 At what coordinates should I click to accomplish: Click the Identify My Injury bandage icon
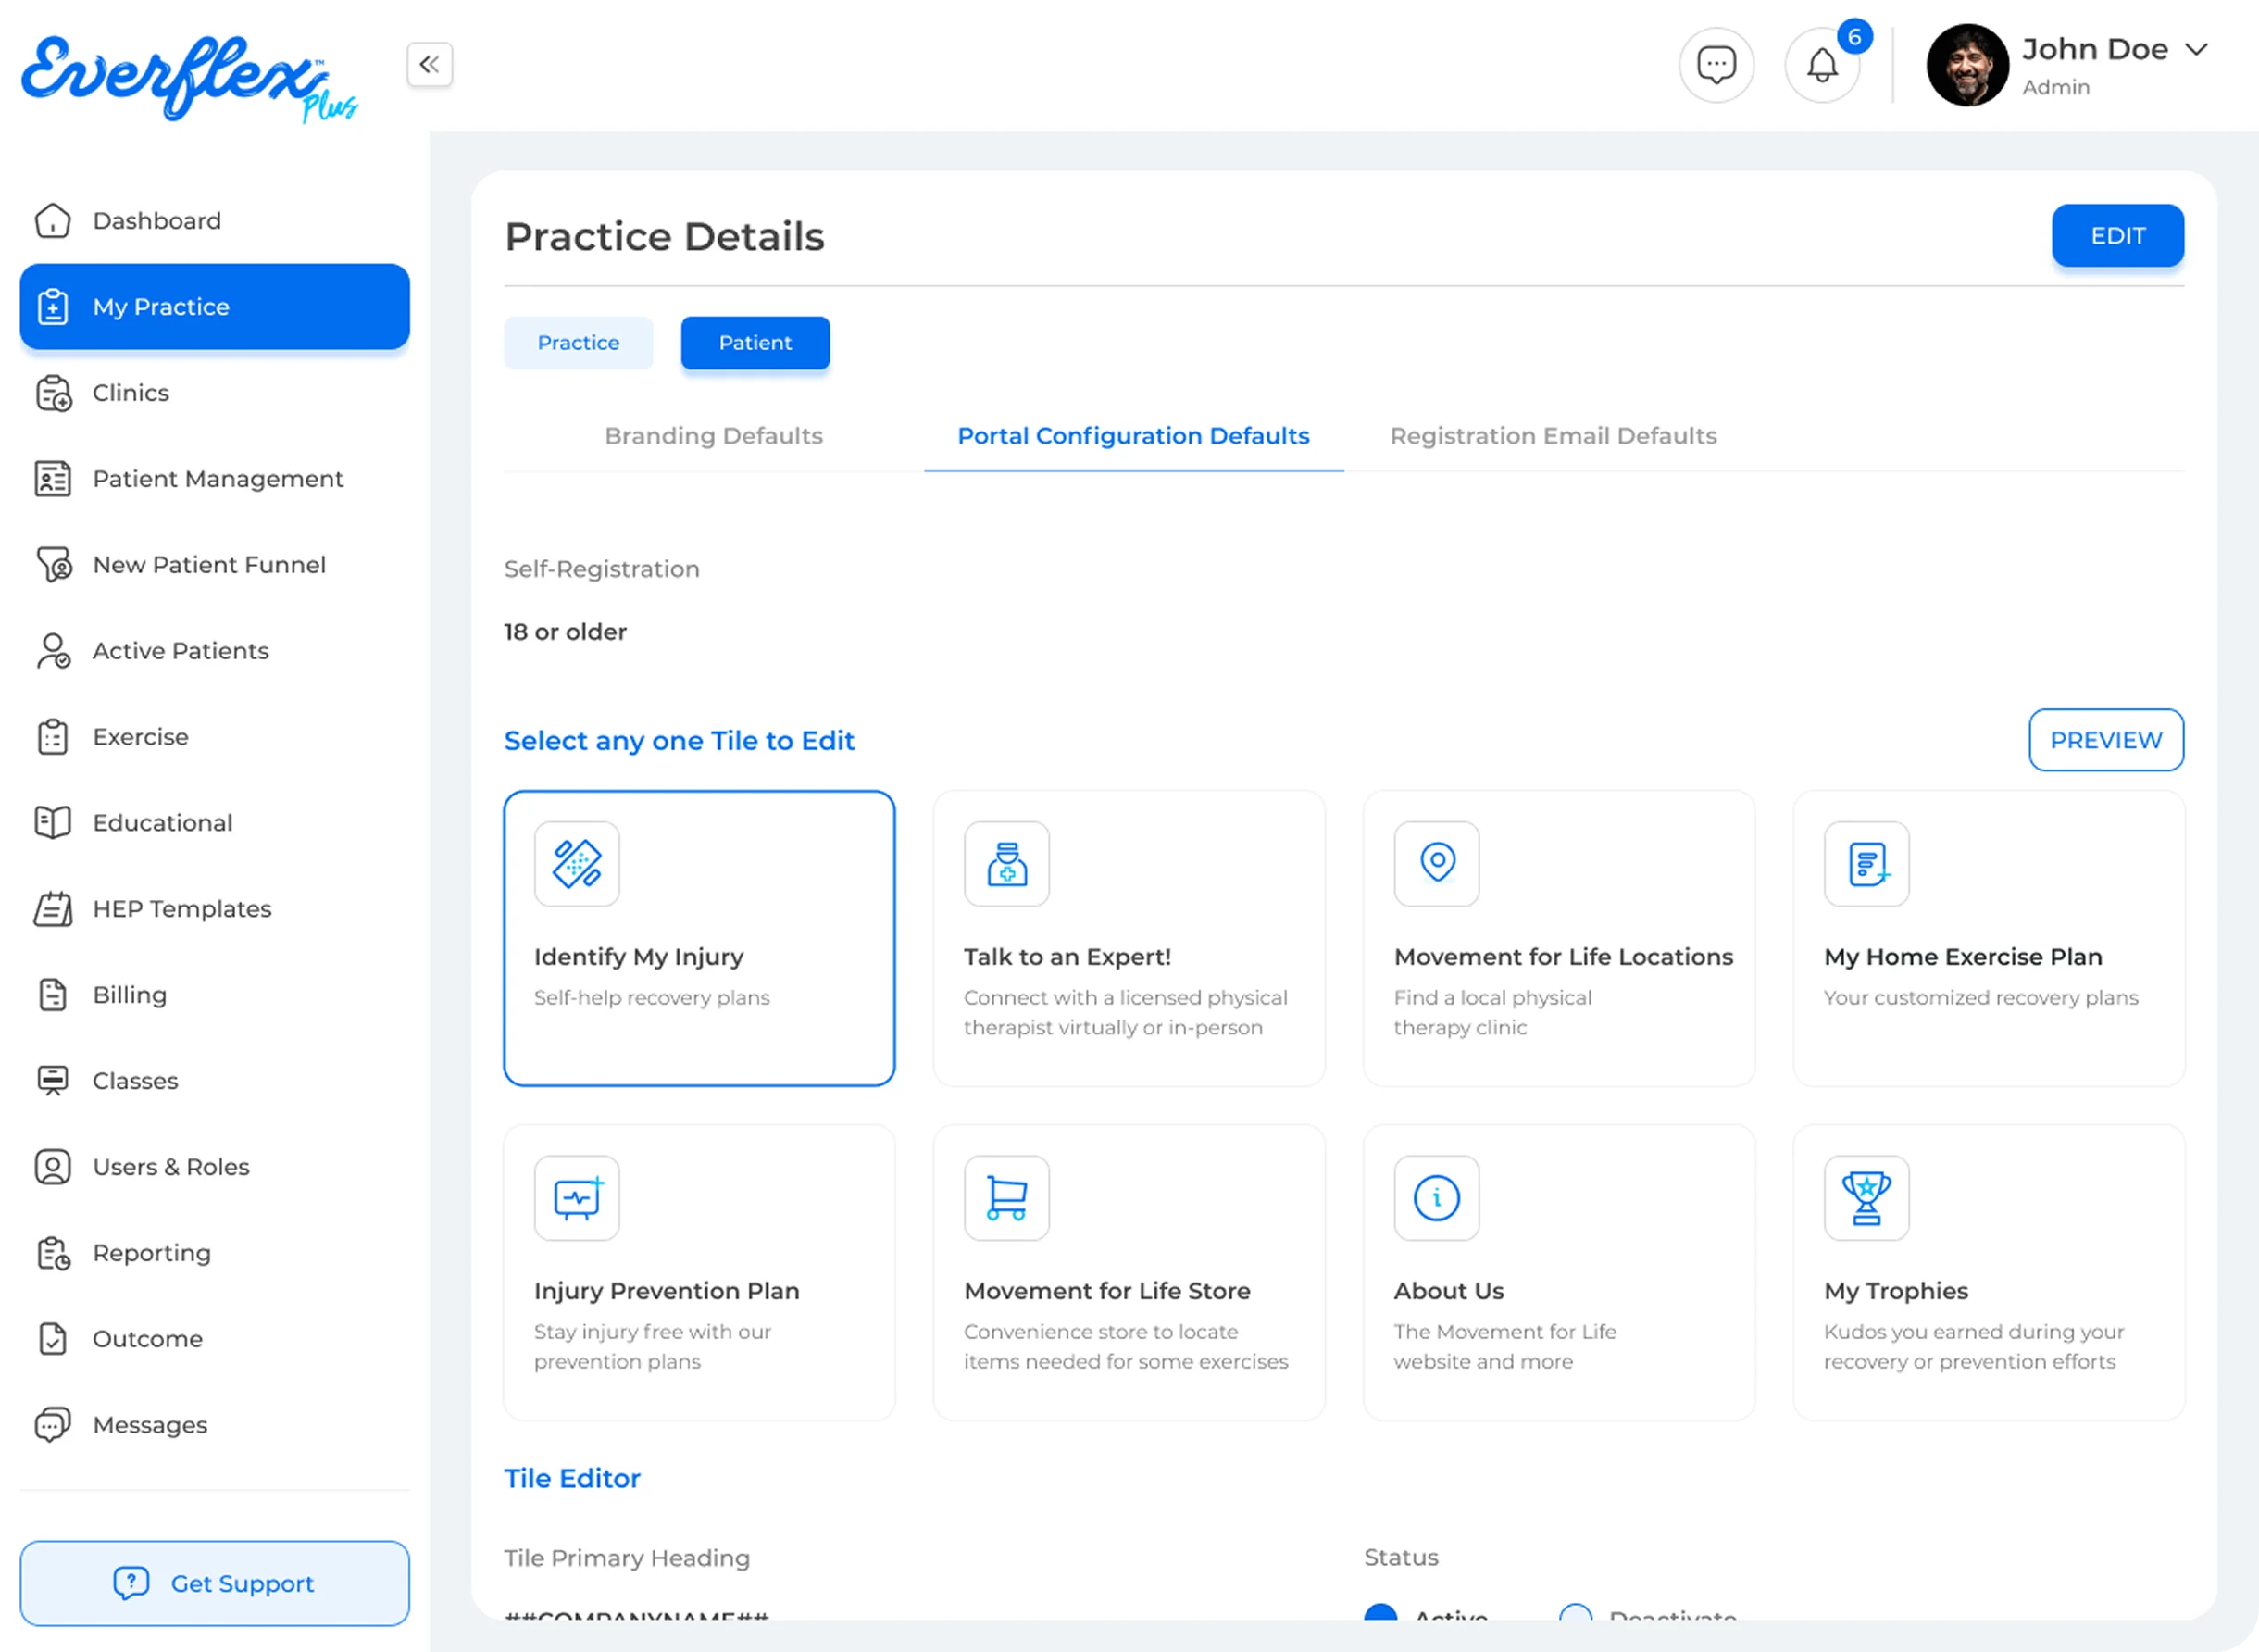tap(577, 864)
